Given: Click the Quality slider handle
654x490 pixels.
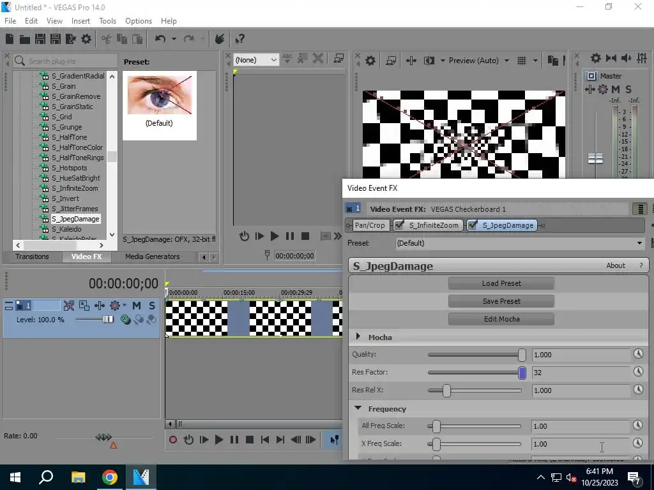Looking at the screenshot, I should pyautogui.click(x=522, y=355).
